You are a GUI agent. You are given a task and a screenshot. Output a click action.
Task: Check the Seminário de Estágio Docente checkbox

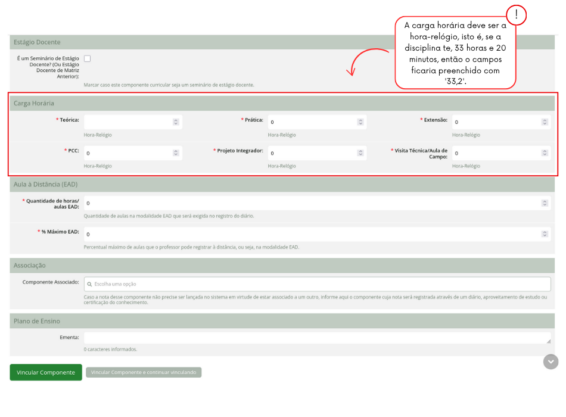[x=88, y=58]
